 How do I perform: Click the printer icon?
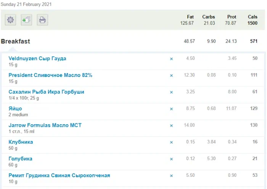click(42, 20)
